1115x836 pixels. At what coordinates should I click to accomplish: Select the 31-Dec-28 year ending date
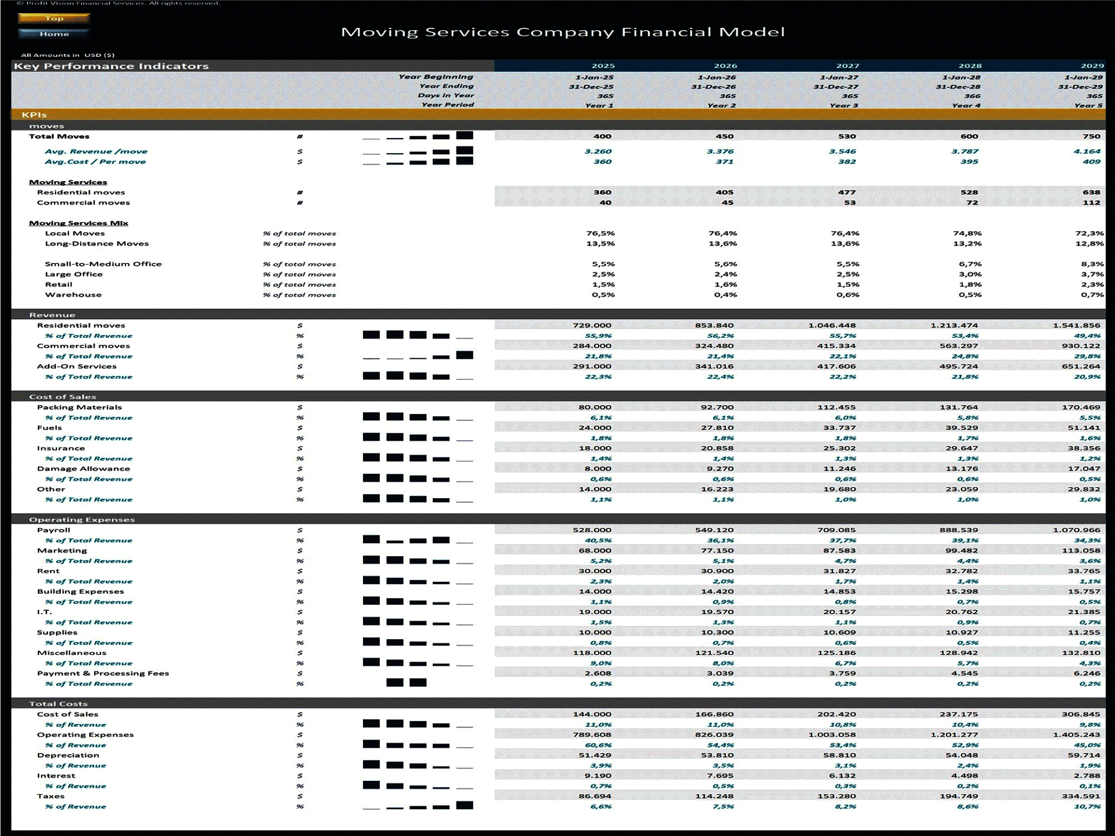click(x=958, y=87)
